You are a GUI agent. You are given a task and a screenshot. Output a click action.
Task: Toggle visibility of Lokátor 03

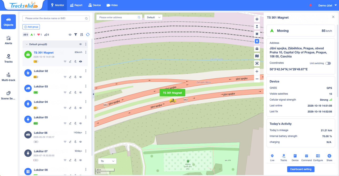point(81,92)
